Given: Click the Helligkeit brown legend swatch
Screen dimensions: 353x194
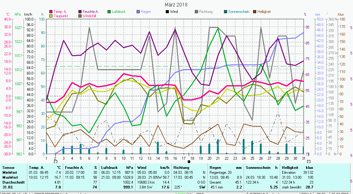Looking at the screenshot, I should 255,12.
